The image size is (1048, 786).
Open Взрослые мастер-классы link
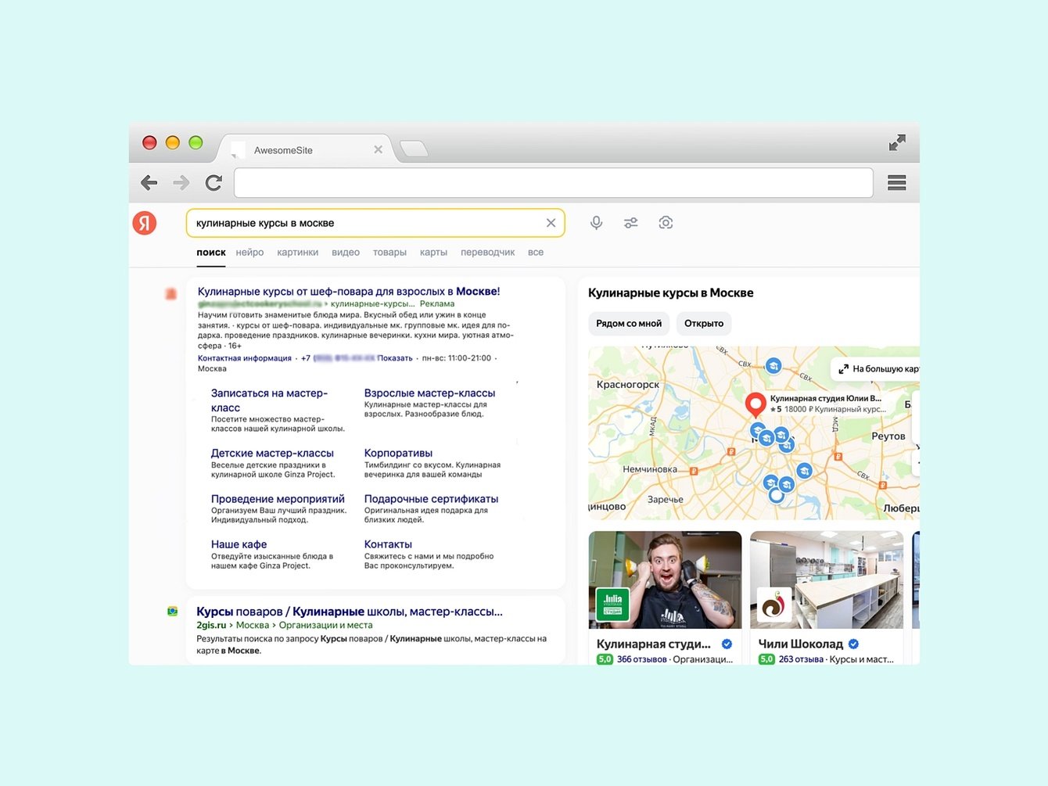click(x=429, y=393)
